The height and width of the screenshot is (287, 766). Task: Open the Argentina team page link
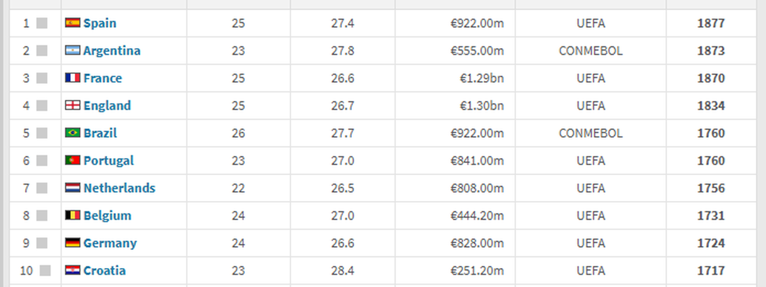pos(112,51)
